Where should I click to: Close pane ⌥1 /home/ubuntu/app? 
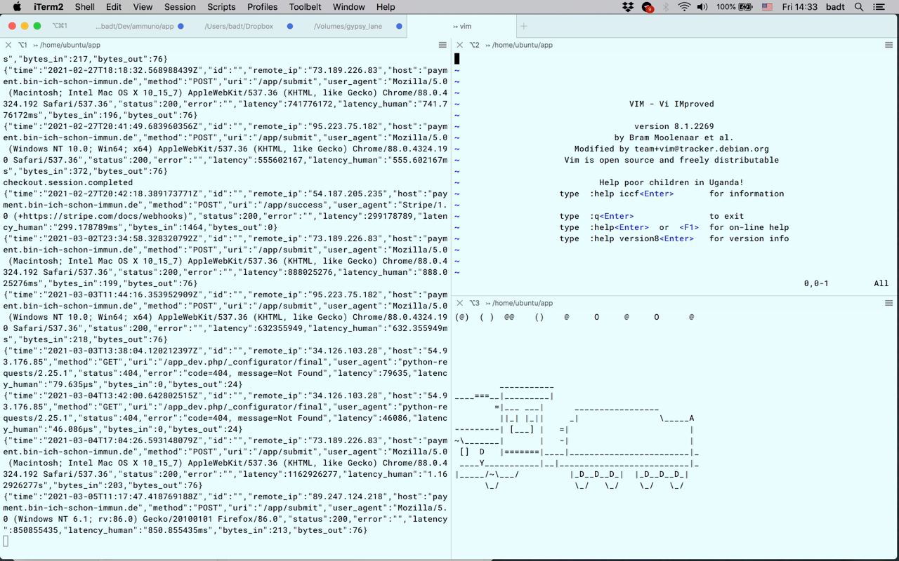click(x=8, y=45)
